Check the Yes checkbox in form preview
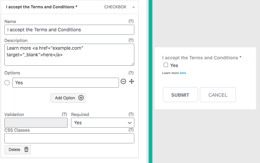 166,65
